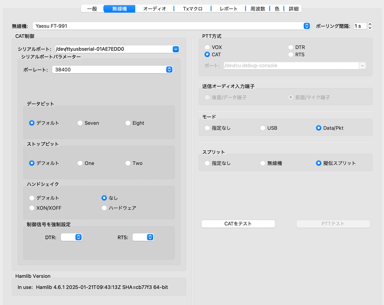Open the RTS forced control dropdown
This screenshot has height=305, width=384.
150,237
